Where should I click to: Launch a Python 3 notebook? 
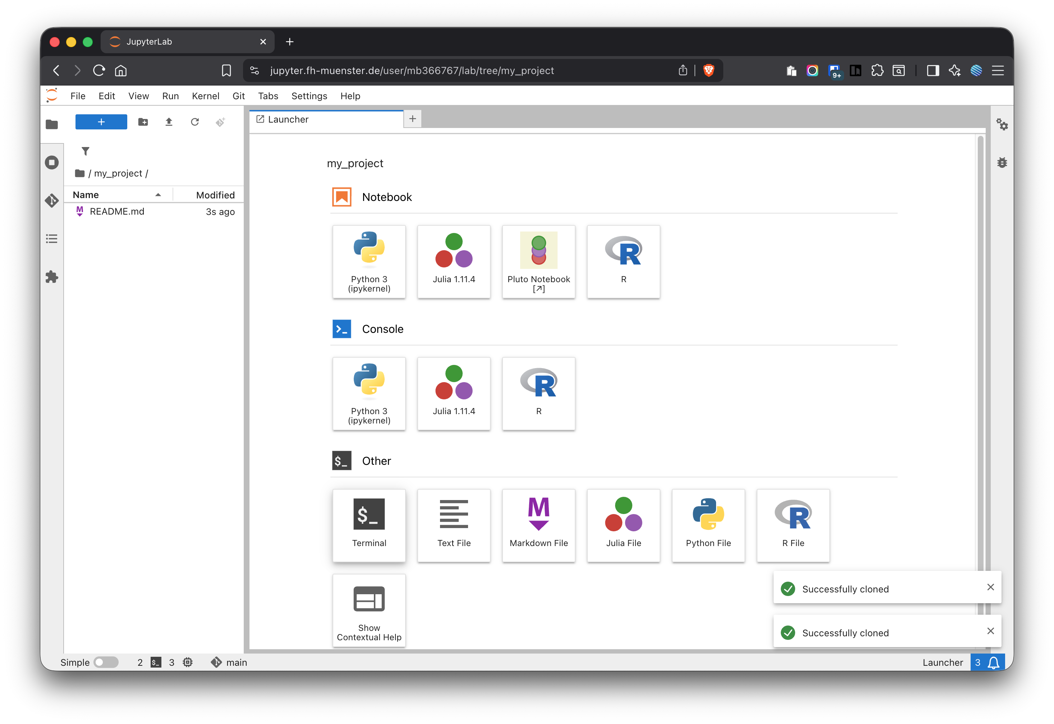[369, 261]
